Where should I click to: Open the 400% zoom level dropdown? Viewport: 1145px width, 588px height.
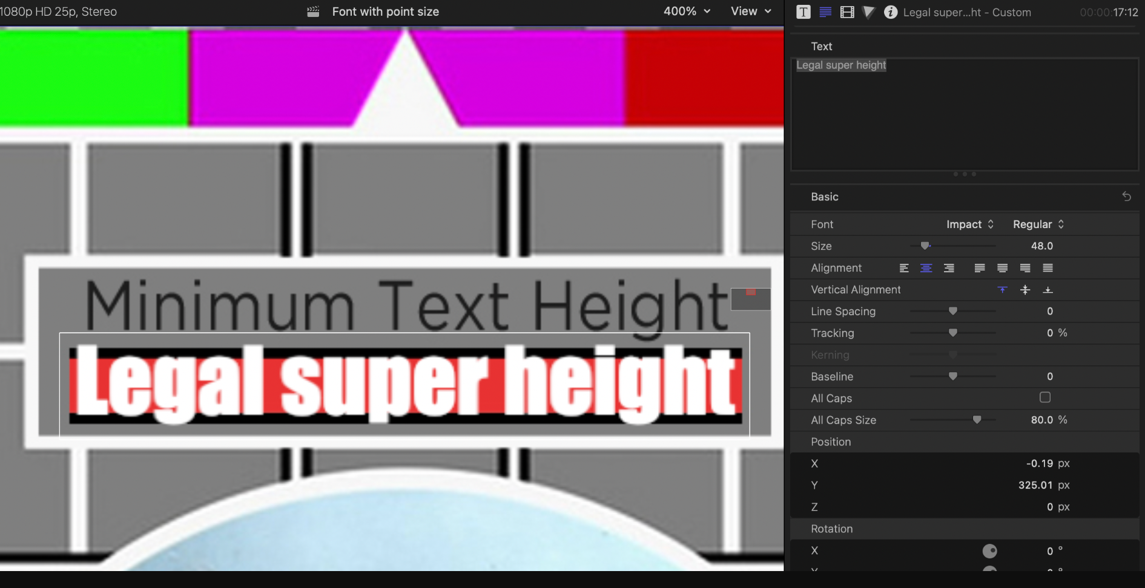click(687, 11)
